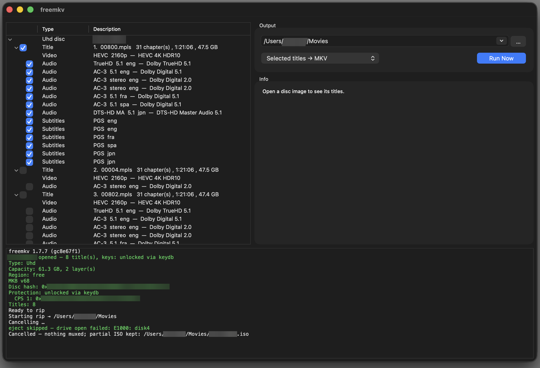Uncheck AC-3 5.1 spa audio track
The width and height of the screenshot is (540, 368).
coord(30,105)
